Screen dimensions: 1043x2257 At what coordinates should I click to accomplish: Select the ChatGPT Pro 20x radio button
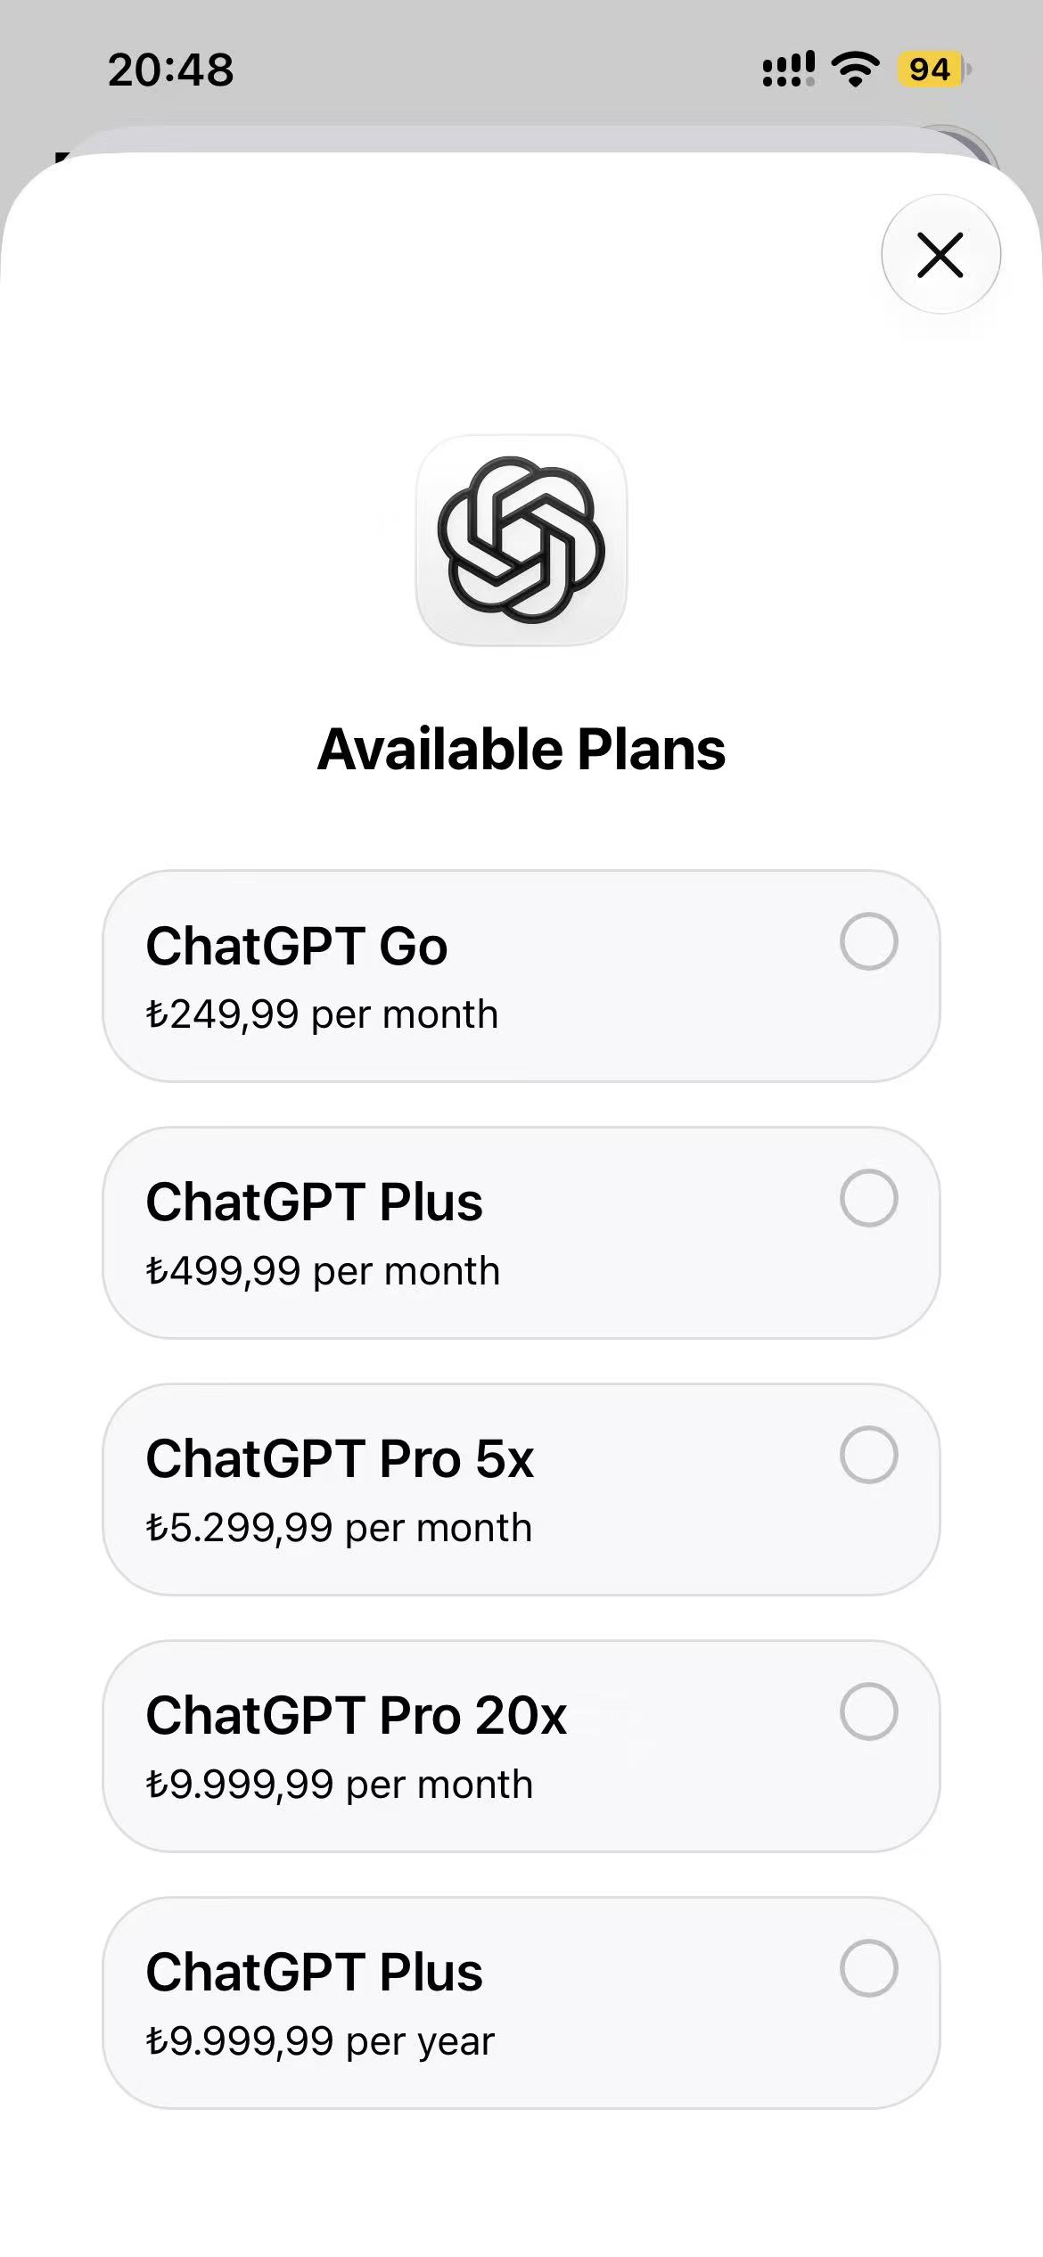[868, 1711]
